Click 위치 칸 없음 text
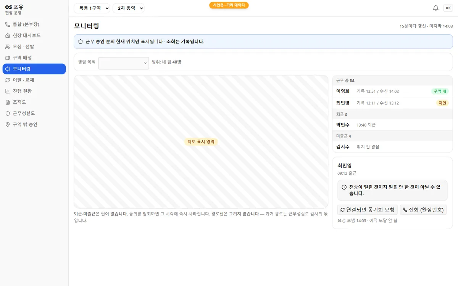458x286 pixels. tap(368, 147)
